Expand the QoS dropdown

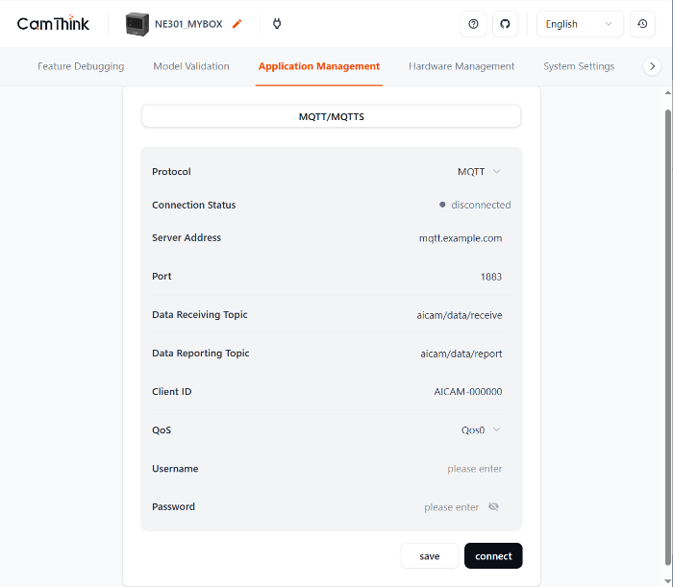coord(481,430)
